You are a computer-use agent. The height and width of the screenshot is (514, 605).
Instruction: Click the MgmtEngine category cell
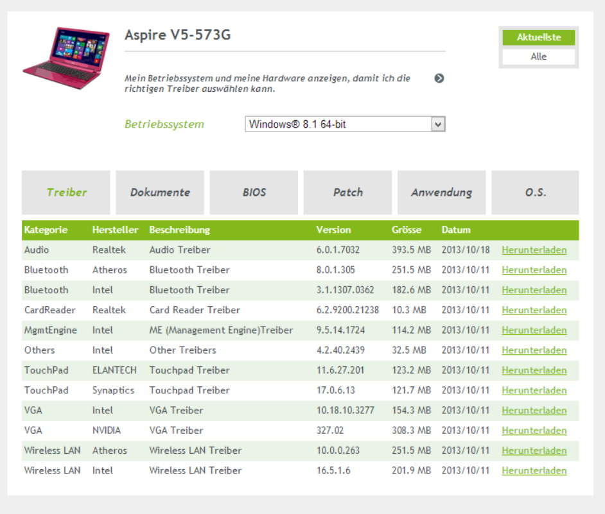coord(51,330)
